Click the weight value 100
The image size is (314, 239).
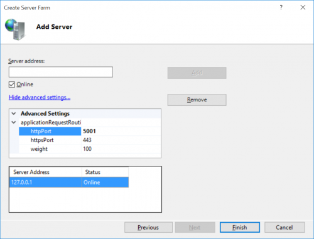tap(87, 149)
